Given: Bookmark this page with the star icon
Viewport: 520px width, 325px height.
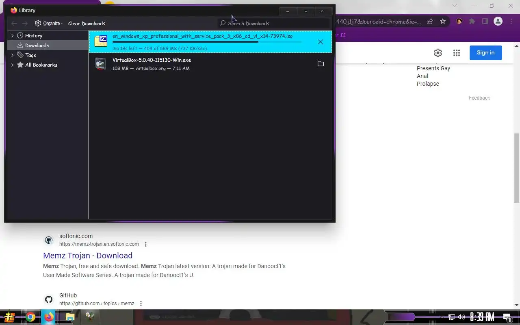Looking at the screenshot, I should (x=443, y=22).
